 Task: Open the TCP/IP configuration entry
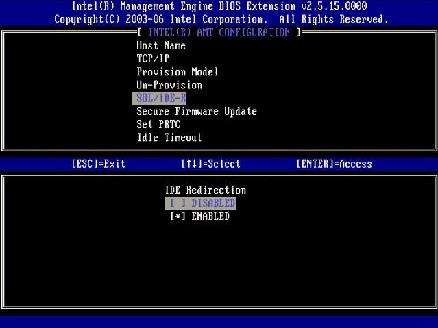[x=153, y=59]
